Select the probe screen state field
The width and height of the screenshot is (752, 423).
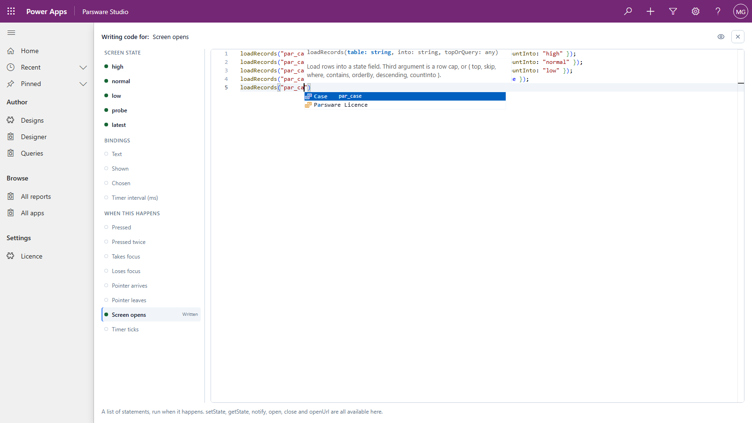click(151, 110)
